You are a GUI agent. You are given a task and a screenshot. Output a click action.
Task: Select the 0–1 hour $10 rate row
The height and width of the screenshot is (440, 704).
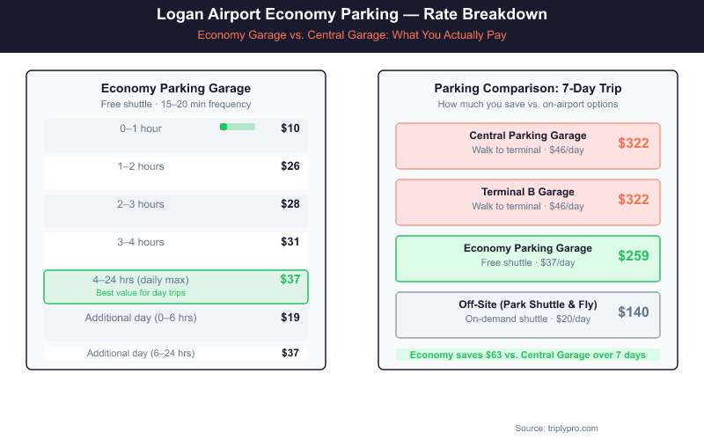[x=175, y=136]
